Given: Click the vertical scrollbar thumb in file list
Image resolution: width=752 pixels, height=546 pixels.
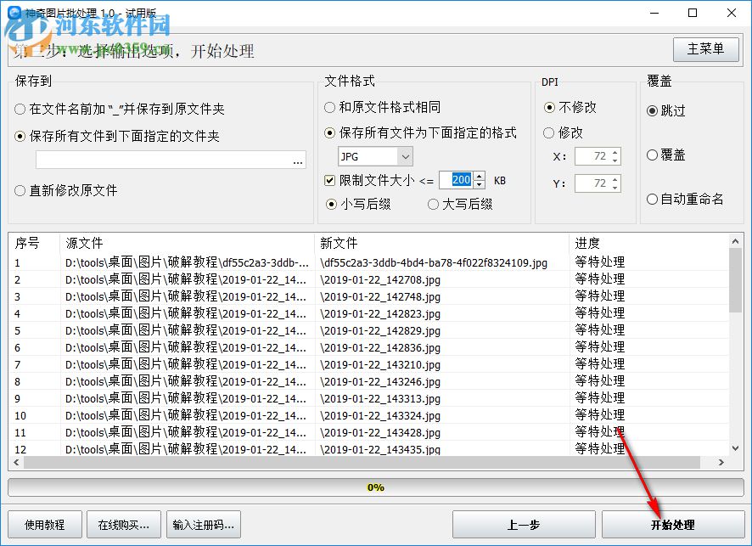Looking at the screenshot, I should point(736,281).
